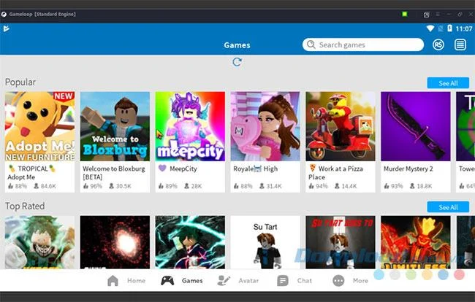Switch to the Chat tab label
Screen dimensions: 475x302
tap(305, 281)
